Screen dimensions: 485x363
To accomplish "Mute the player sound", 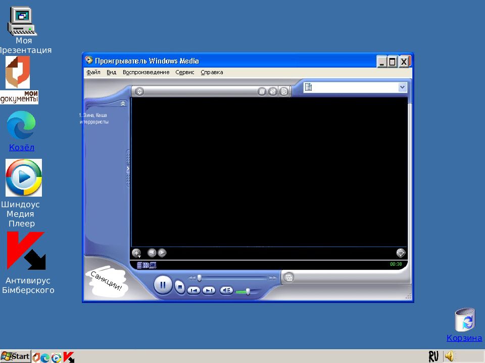I will (x=226, y=290).
